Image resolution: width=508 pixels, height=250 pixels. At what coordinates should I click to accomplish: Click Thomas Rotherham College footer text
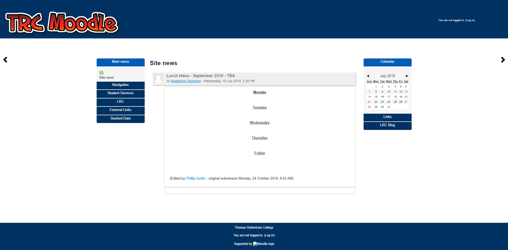[254, 228]
